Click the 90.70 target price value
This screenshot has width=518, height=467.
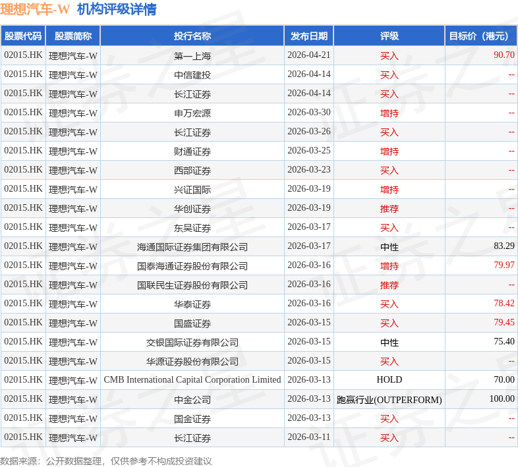(x=504, y=55)
